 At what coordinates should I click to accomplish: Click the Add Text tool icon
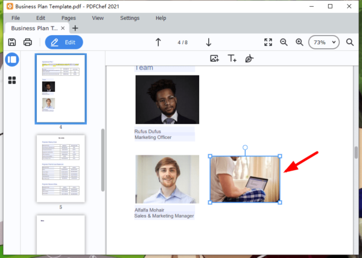pyautogui.click(x=232, y=59)
